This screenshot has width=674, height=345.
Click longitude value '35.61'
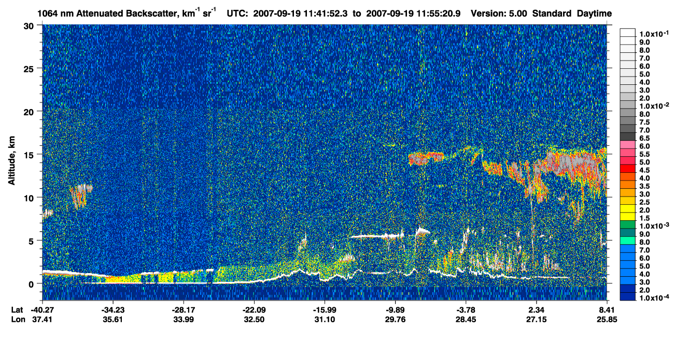[x=113, y=319]
